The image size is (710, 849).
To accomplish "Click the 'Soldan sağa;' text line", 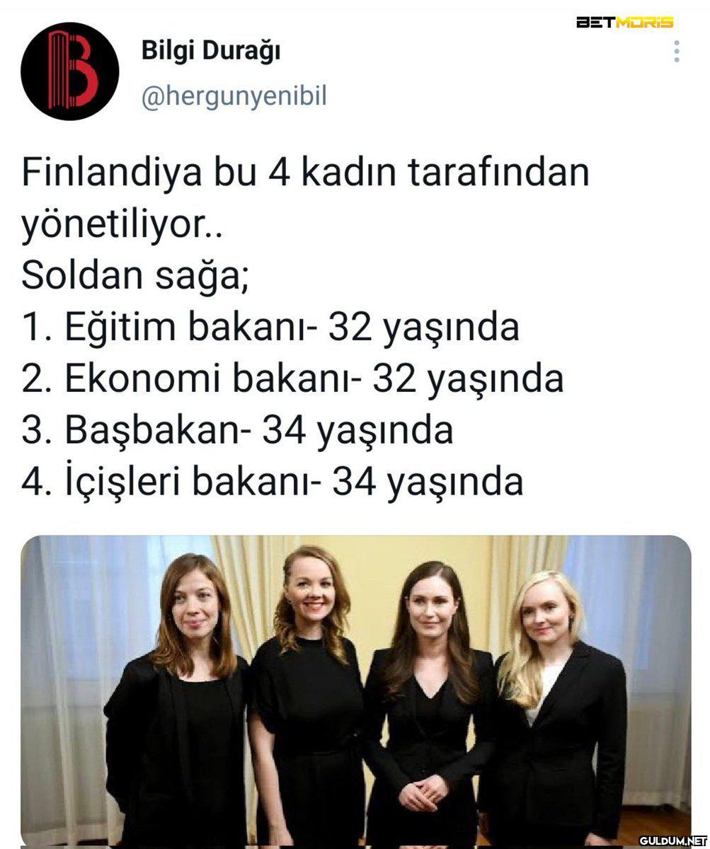I will (135, 276).
